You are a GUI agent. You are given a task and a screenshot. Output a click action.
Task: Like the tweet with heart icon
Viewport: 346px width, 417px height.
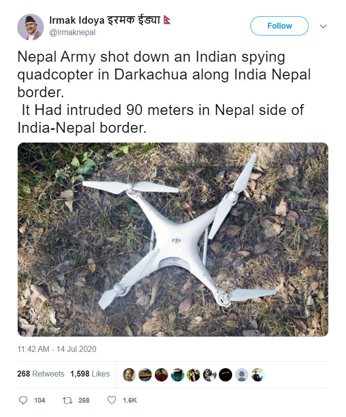coord(112,400)
